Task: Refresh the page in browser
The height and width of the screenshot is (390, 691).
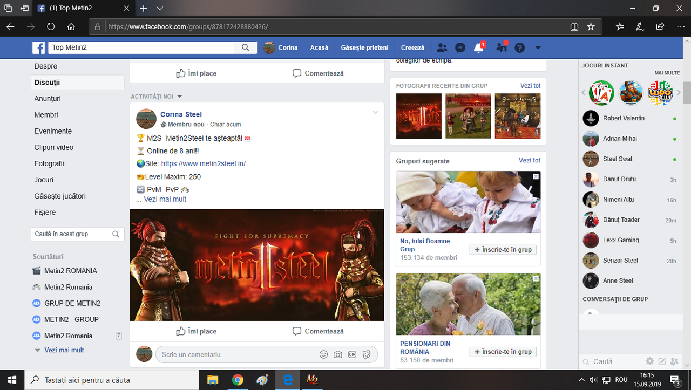Action: tap(51, 26)
